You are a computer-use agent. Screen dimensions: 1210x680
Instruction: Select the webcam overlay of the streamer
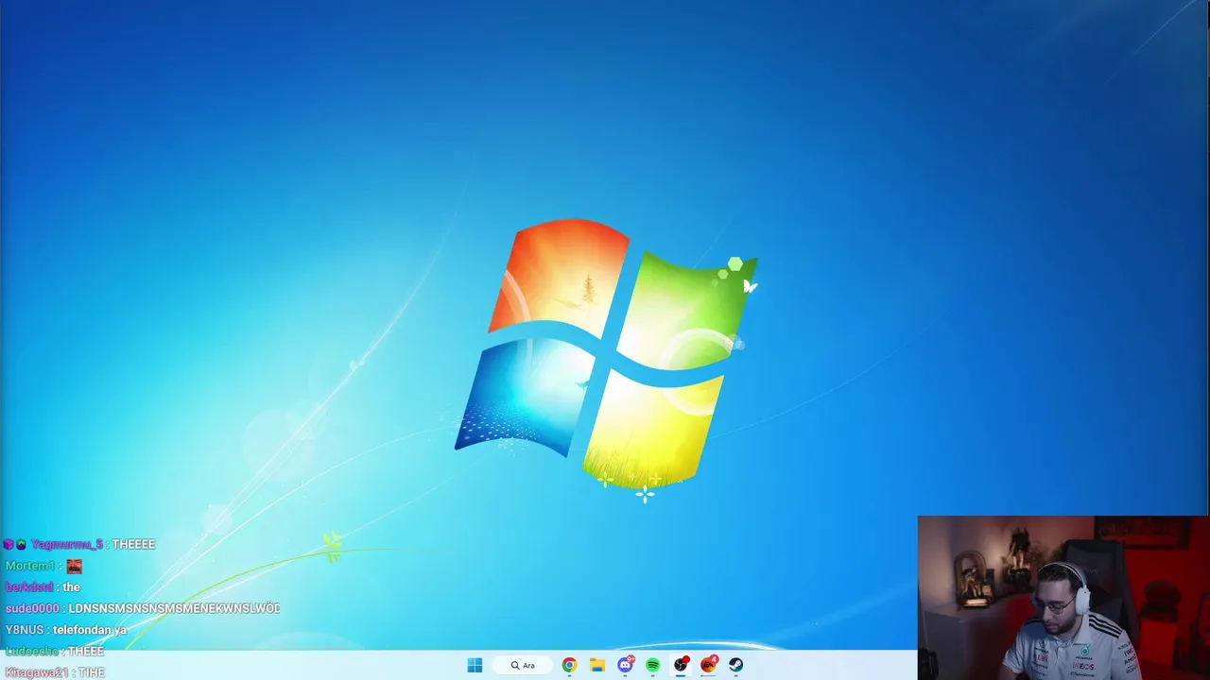click(x=1063, y=598)
